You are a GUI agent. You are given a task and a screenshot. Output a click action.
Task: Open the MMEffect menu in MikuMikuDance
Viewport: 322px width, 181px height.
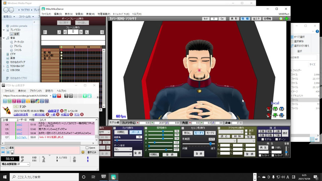[284, 14]
